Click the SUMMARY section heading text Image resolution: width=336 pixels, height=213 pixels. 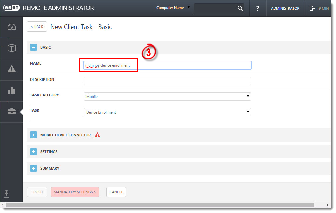(x=50, y=168)
